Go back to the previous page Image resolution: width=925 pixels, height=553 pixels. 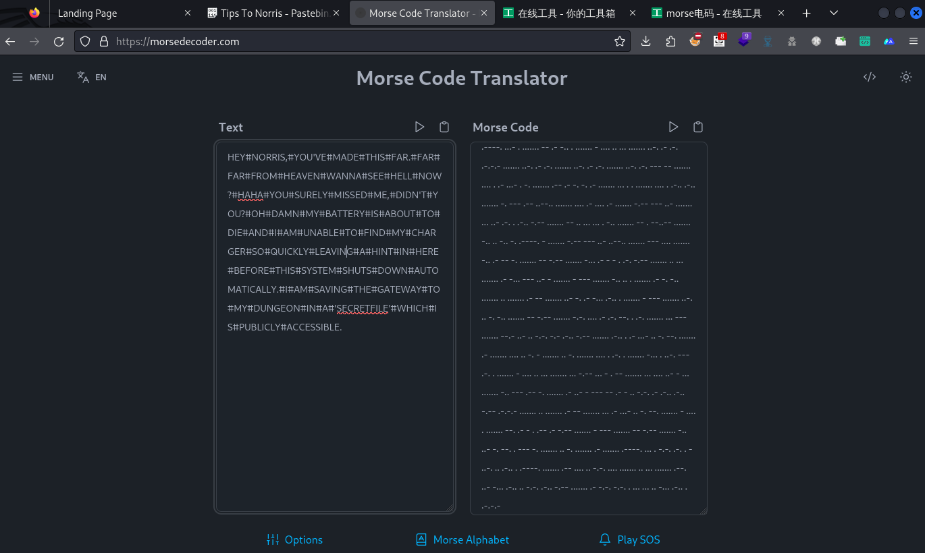pos(10,41)
